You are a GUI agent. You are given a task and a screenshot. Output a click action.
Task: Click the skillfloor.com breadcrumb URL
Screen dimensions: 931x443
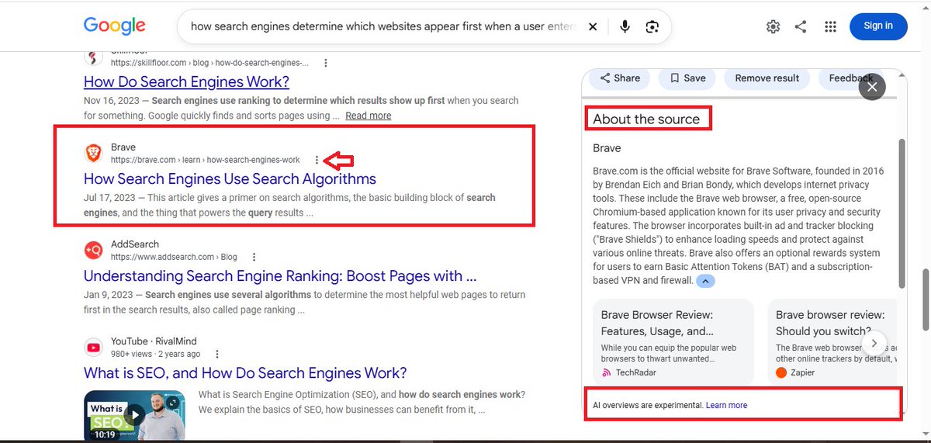[x=209, y=63]
